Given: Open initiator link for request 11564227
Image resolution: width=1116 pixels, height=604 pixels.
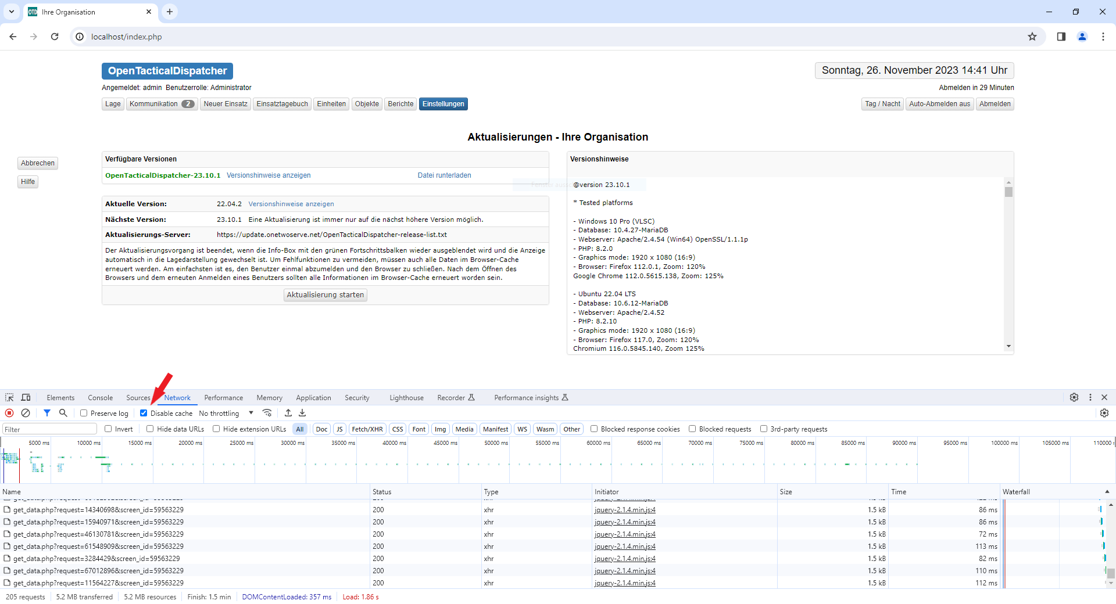Looking at the screenshot, I should 625,583.
